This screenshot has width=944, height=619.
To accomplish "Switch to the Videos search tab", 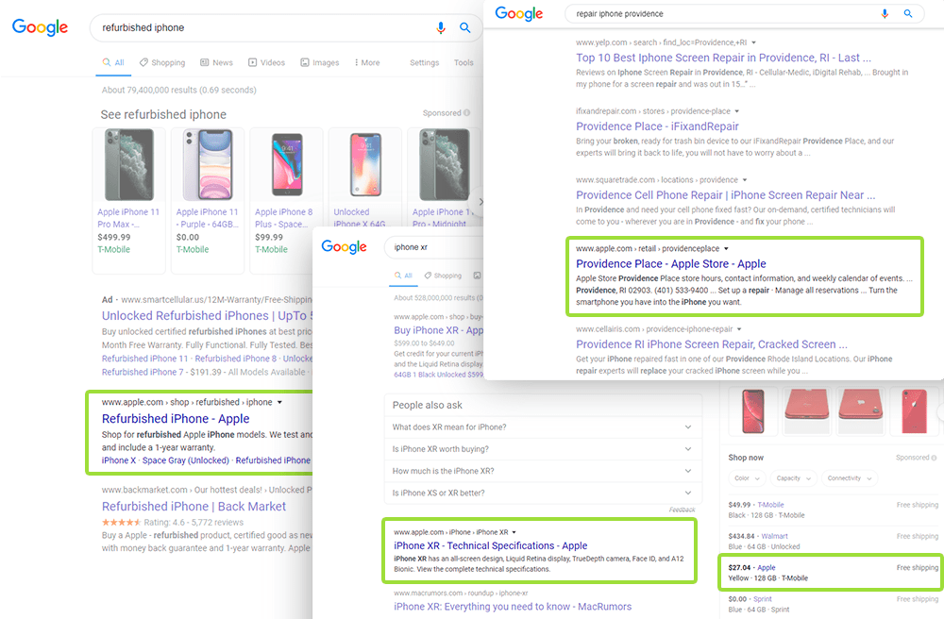I will click(x=267, y=62).
